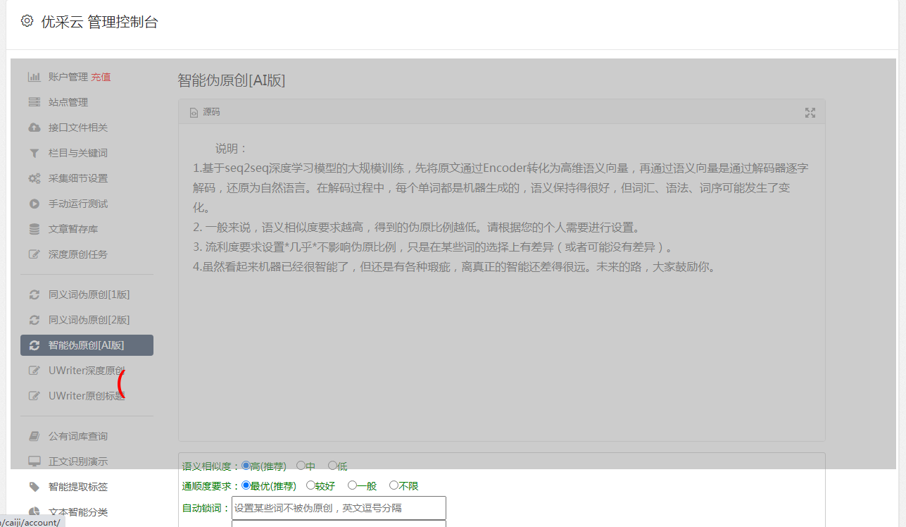
Task: Open 公有词库查询 page
Action: pyautogui.click(x=78, y=436)
